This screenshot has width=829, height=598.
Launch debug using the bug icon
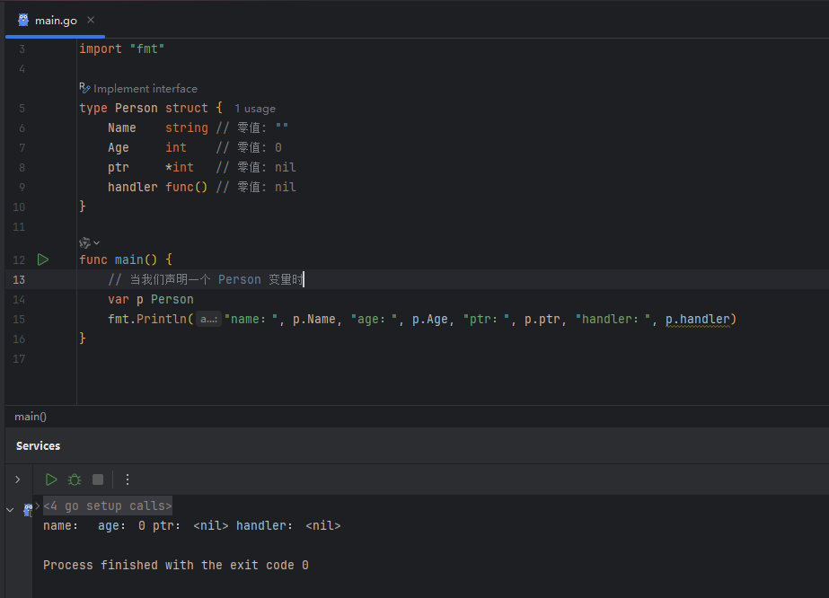(x=75, y=479)
